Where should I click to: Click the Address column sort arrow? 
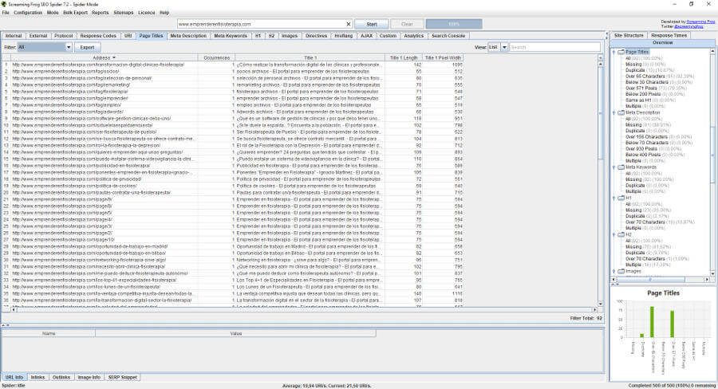(x=113, y=58)
